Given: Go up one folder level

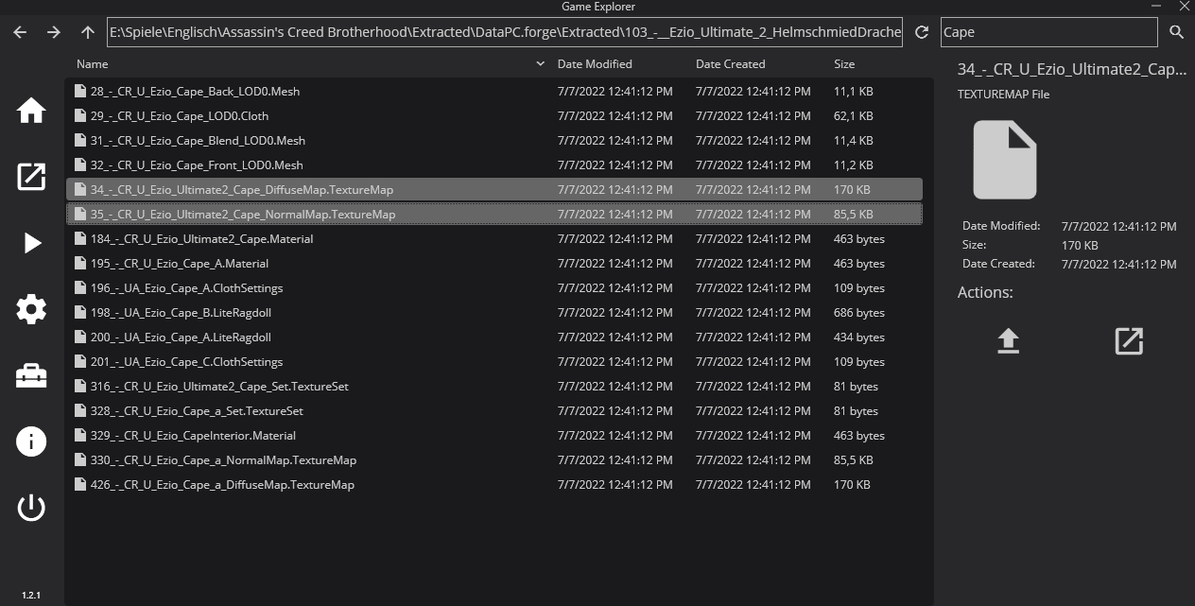Looking at the screenshot, I should (88, 32).
